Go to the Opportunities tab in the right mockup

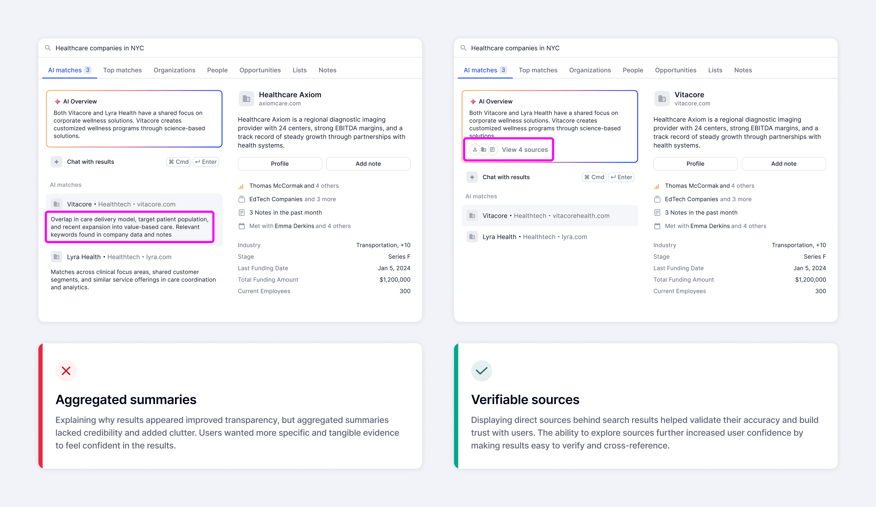point(676,70)
